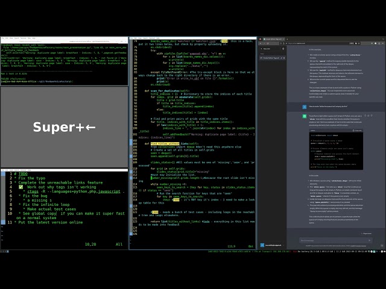Click the 'Ran 1 test' line in top-left terminal
Viewport: 386px width, 289px height.
tap(14, 73)
